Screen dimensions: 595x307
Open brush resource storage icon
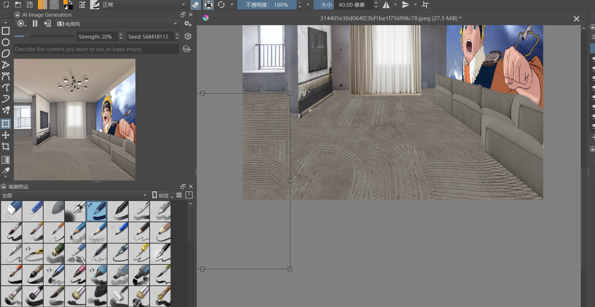click(189, 195)
